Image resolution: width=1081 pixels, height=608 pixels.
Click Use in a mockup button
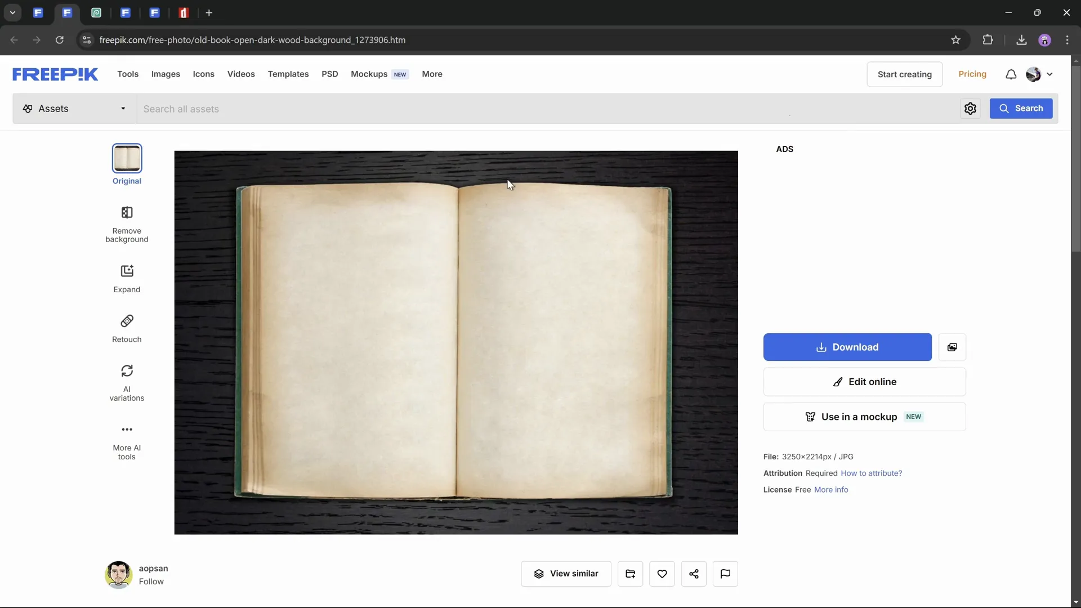864,417
